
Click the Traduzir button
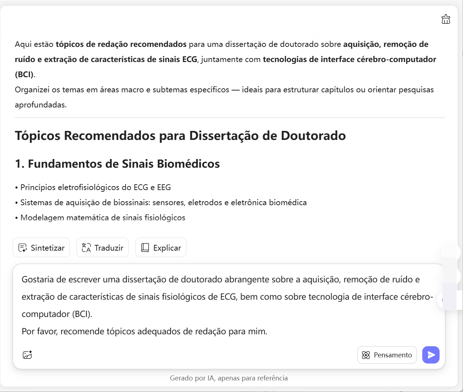pos(102,247)
